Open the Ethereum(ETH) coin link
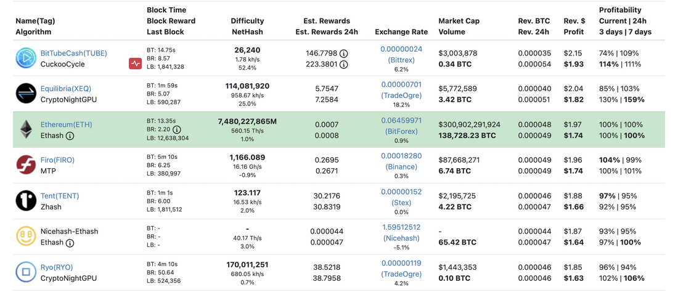 (66, 124)
